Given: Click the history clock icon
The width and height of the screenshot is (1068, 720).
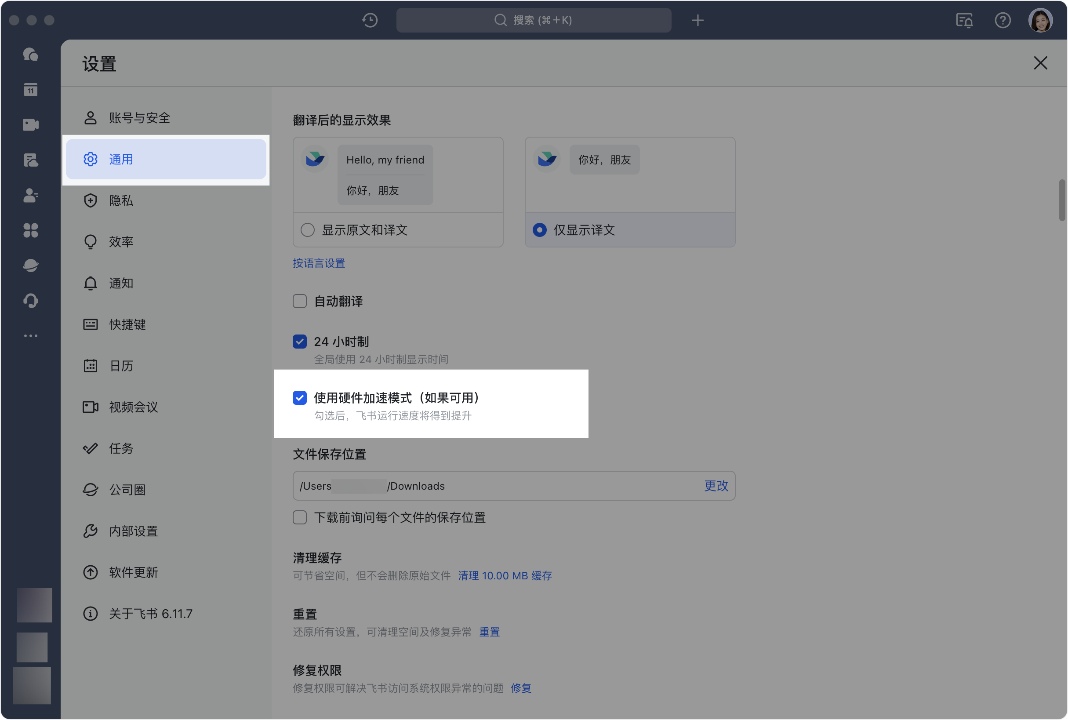Looking at the screenshot, I should click(370, 20).
